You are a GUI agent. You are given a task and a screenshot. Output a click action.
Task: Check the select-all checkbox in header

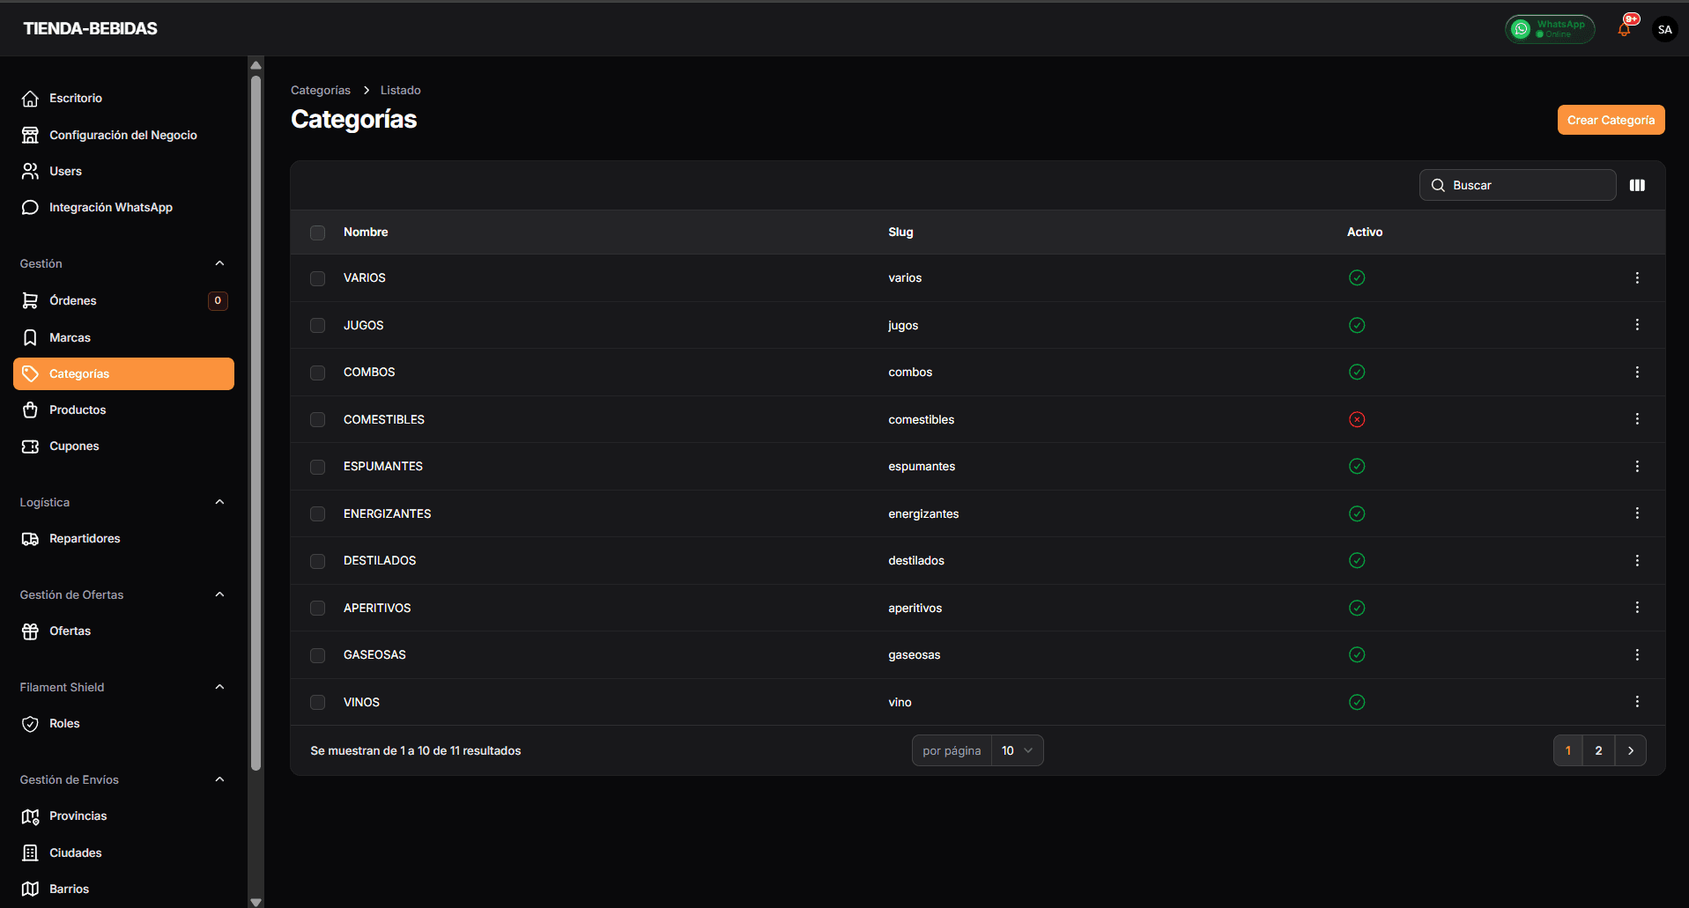pos(318,233)
